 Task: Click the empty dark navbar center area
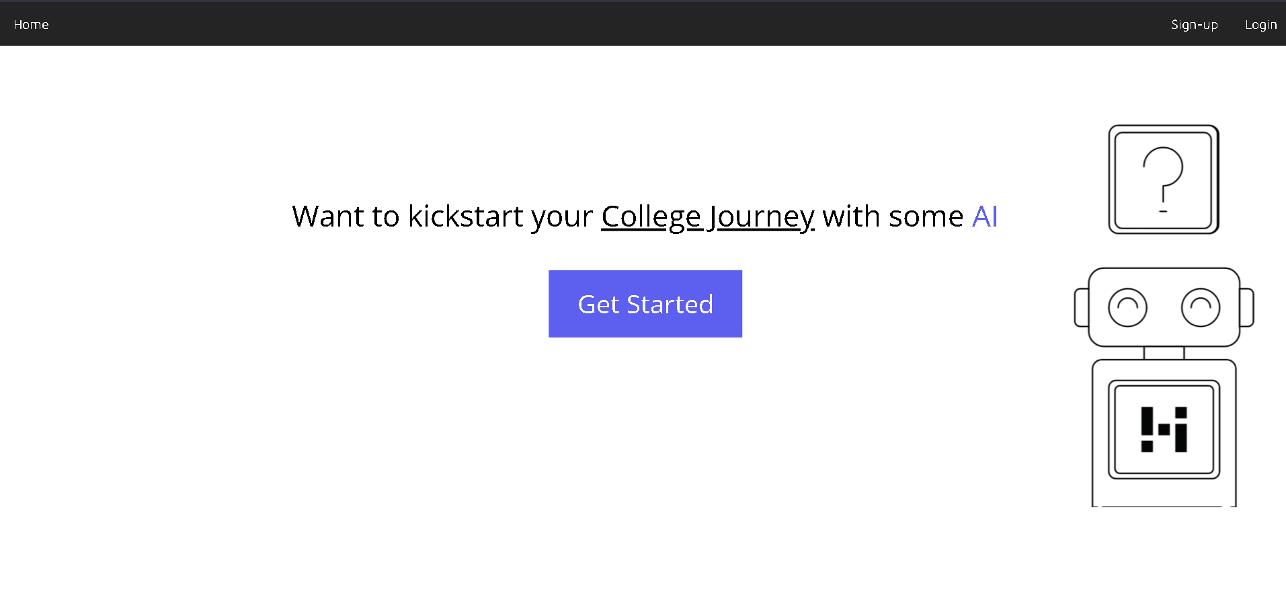(605, 24)
